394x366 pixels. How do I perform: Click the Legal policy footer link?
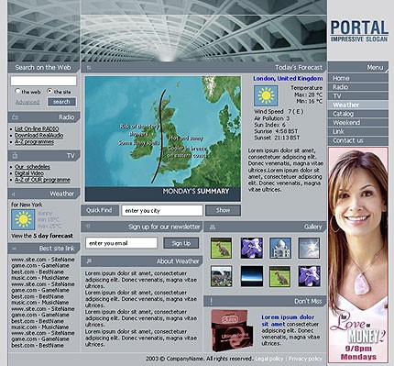pos(268,359)
